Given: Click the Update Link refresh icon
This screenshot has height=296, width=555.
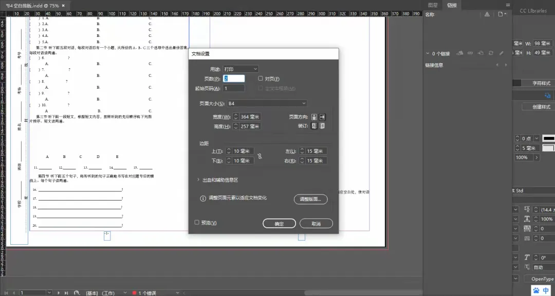Looking at the screenshot, I should [491, 53].
